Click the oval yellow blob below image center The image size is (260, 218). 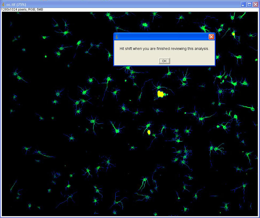[x=149, y=132]
